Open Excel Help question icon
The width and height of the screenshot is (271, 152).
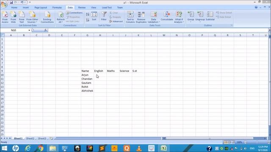[256, 8]
